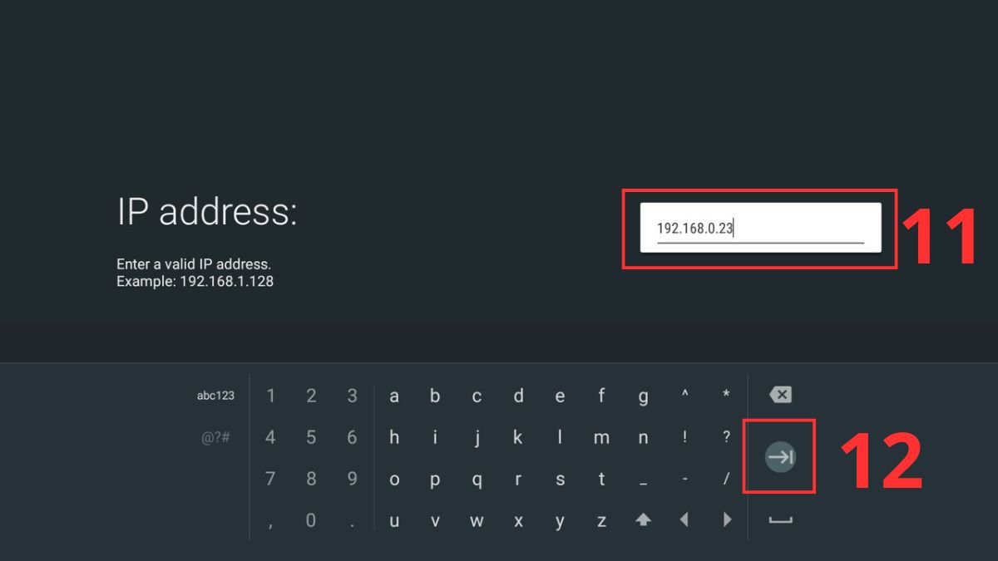The image size is (998, 561).
Task: Switch keyboard to abc123 layout
Action: click(214, 396)
